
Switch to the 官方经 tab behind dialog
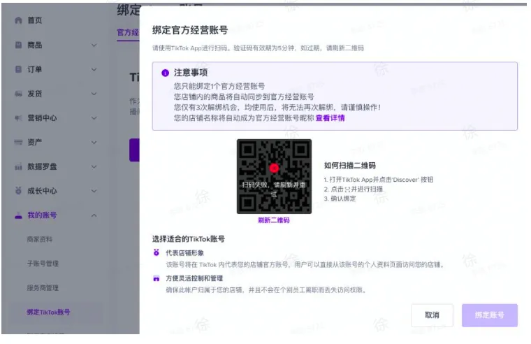click(x=128, y=33)
